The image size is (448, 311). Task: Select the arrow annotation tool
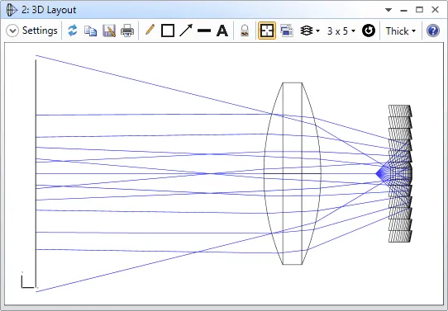coord(186,31)
